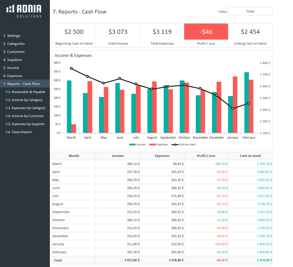Select the Cash on Hand legend marker
The height and width of the screenshot is (267, 293).
175,145
